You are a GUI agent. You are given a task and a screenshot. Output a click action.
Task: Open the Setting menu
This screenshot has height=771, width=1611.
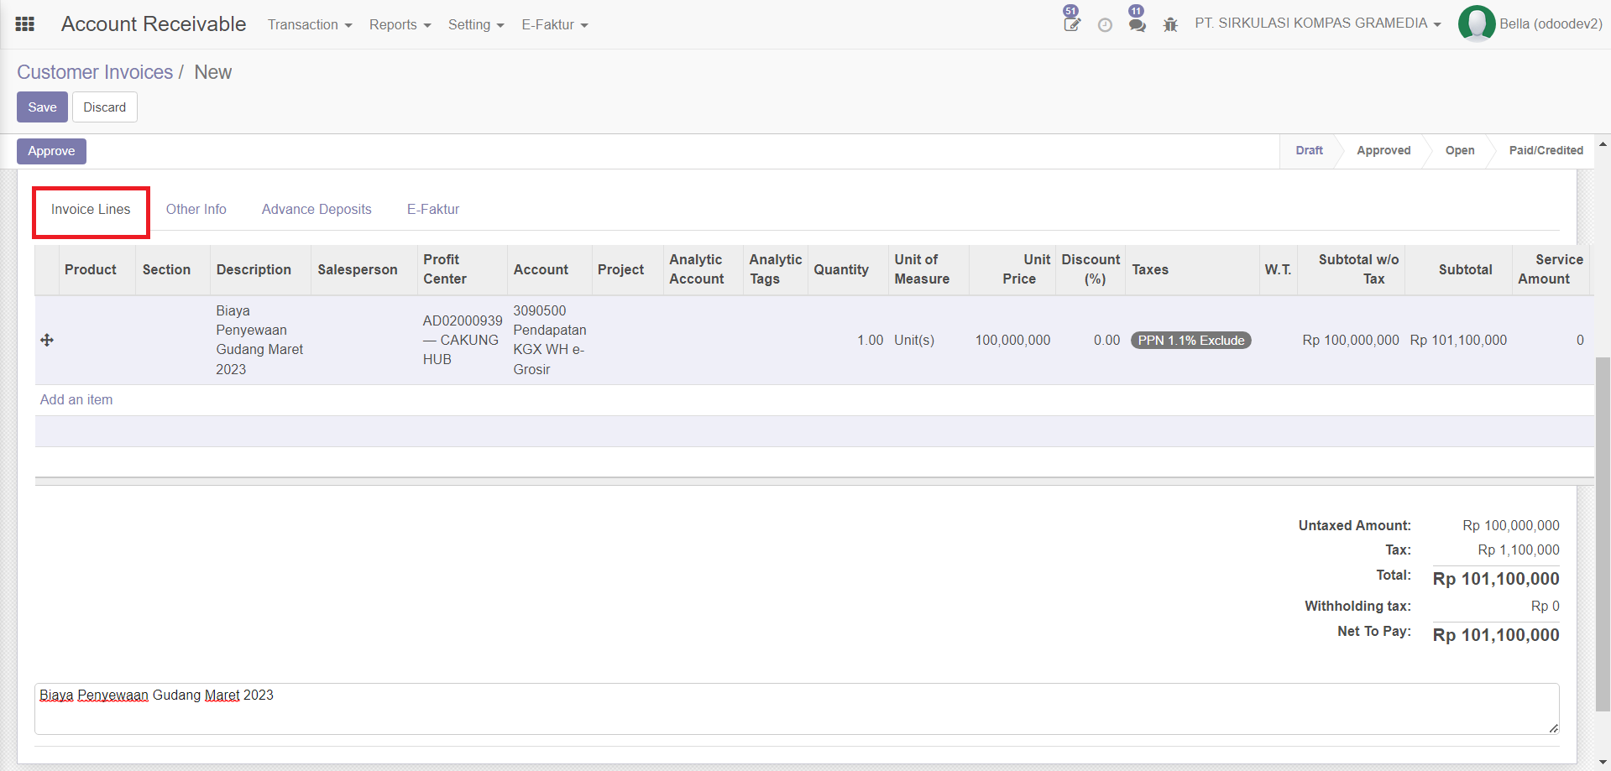[476, 24]
